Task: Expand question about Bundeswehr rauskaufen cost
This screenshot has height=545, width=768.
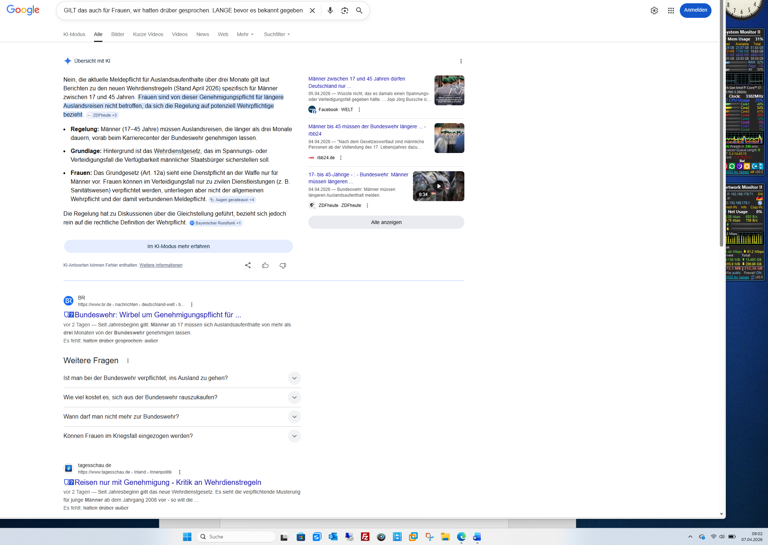Action: coord(294,397)
